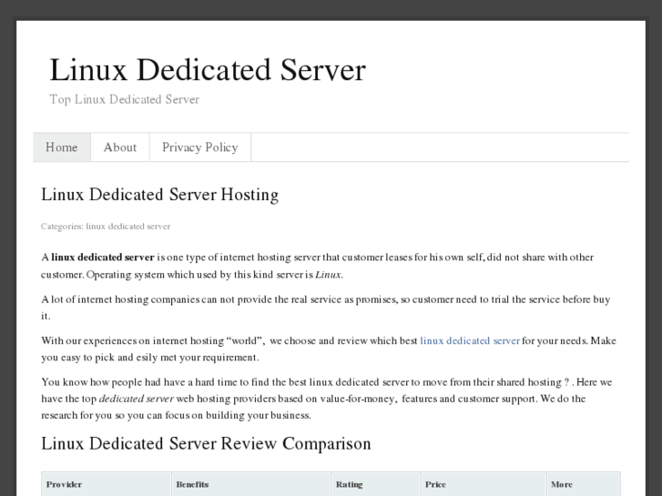Viewport: 662px width, 496px height.
Task: Go to the About page
Action: (120, 147)
